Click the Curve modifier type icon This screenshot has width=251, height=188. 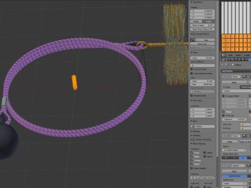[229, 136]
